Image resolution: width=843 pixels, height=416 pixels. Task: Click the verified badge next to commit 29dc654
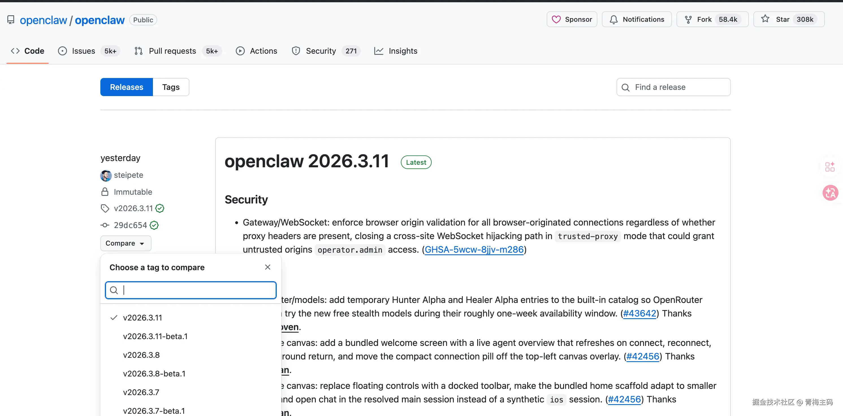(154, 225)
